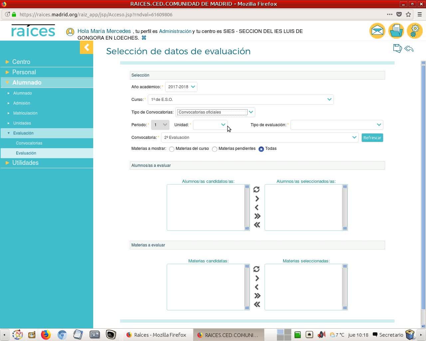Viewport: 426px width, 341px height.
Task: Open Convocatorias in the sidebar
Action: 29,143
